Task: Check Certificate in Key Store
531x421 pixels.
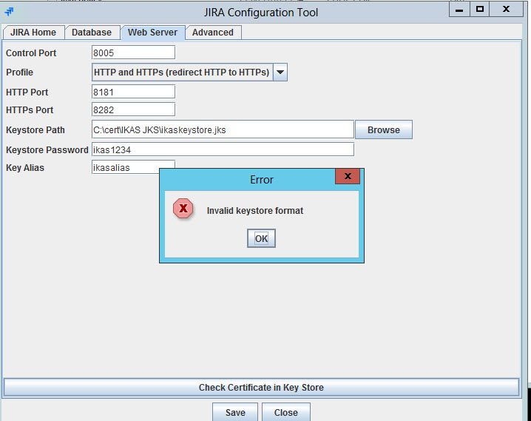Action: click(261, 387)
